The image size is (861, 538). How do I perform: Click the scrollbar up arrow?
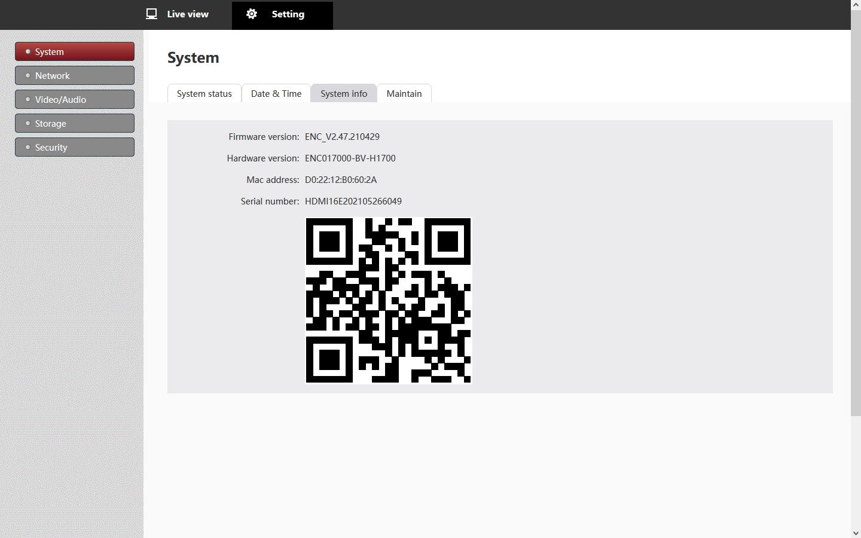tap(856, 5)
